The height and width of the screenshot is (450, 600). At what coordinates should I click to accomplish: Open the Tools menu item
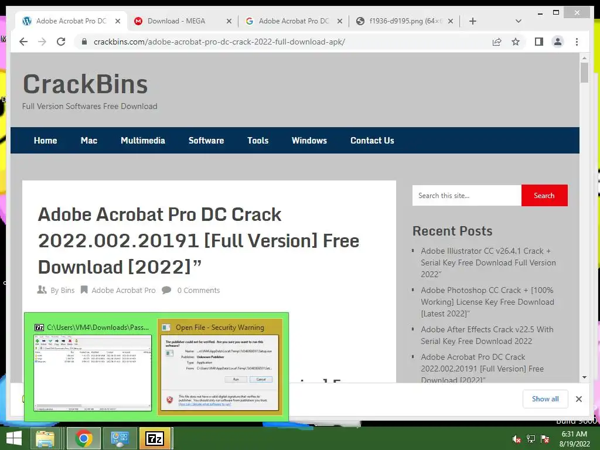[x=258, y=141]
